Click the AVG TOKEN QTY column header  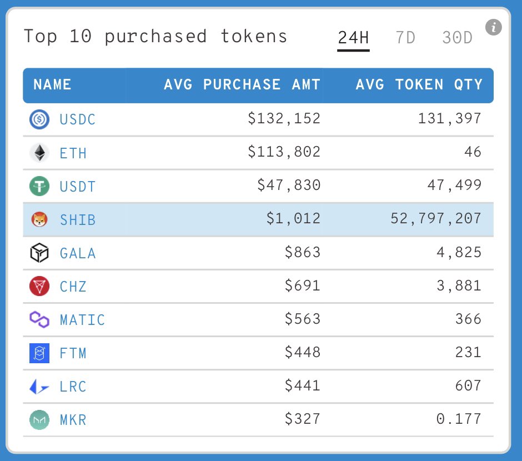[419, 84]
